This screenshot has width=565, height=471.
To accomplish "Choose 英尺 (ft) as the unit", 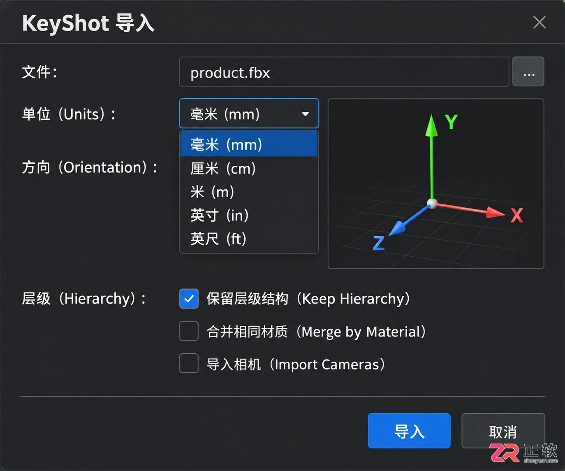I will point(249,239).
